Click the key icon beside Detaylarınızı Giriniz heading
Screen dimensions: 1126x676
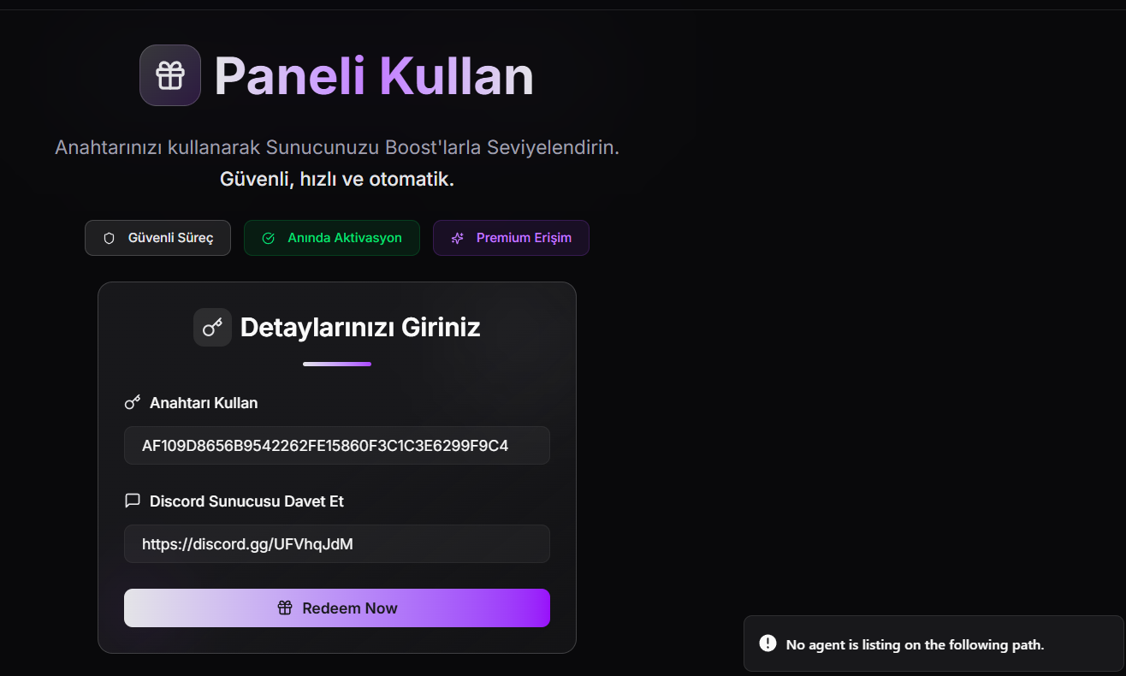coord(212,327)
